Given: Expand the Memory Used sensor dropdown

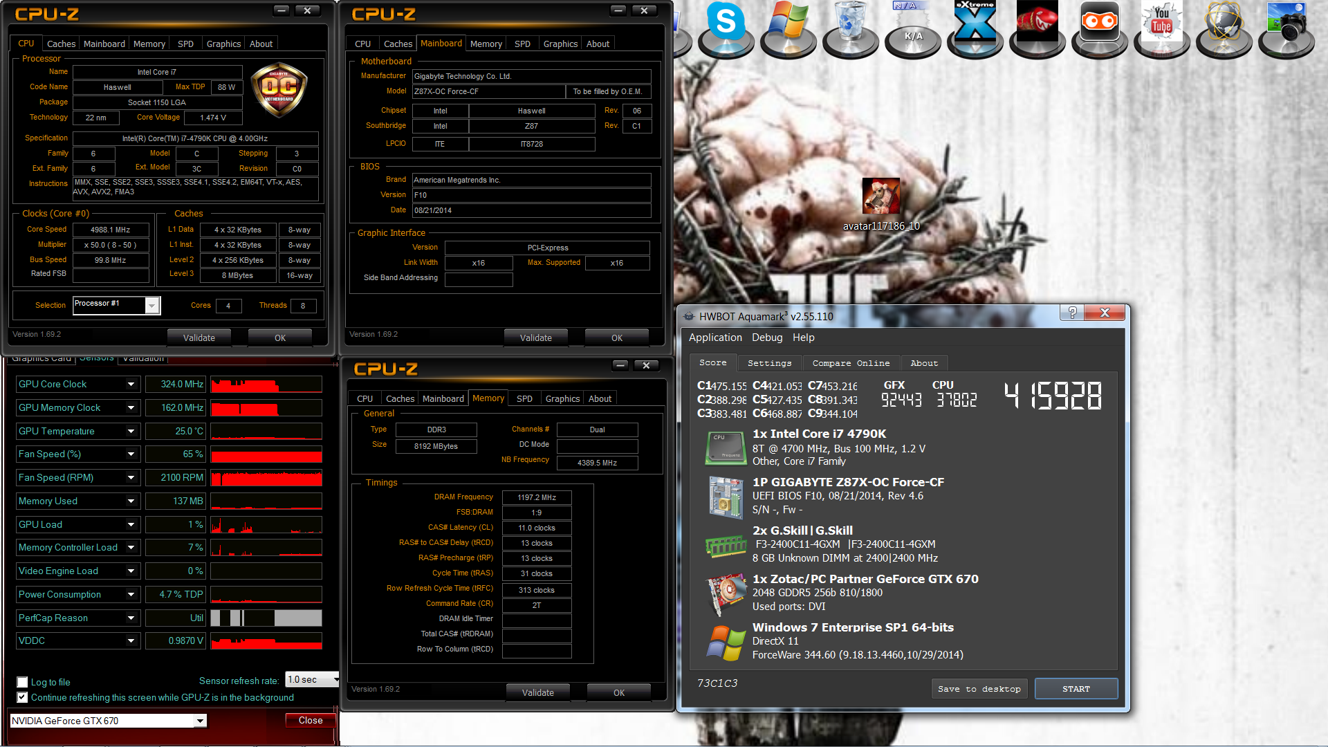Looking at the screenshot, I should (x=131, y=501).
